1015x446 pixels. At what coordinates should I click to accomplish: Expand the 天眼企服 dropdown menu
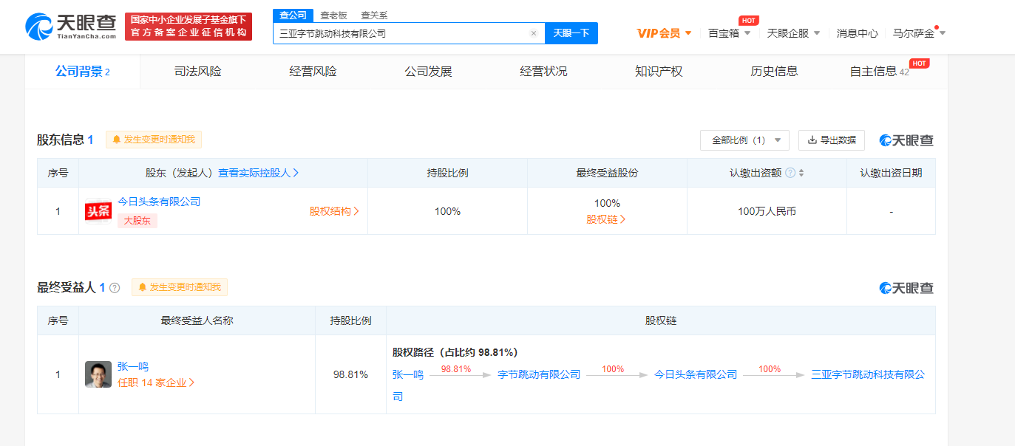click(x=794, y=33)
